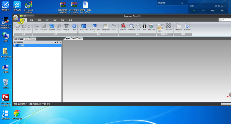Click the 颜色 color sphere icon
The width and height of the screenshot is (231, 124).
18,26
